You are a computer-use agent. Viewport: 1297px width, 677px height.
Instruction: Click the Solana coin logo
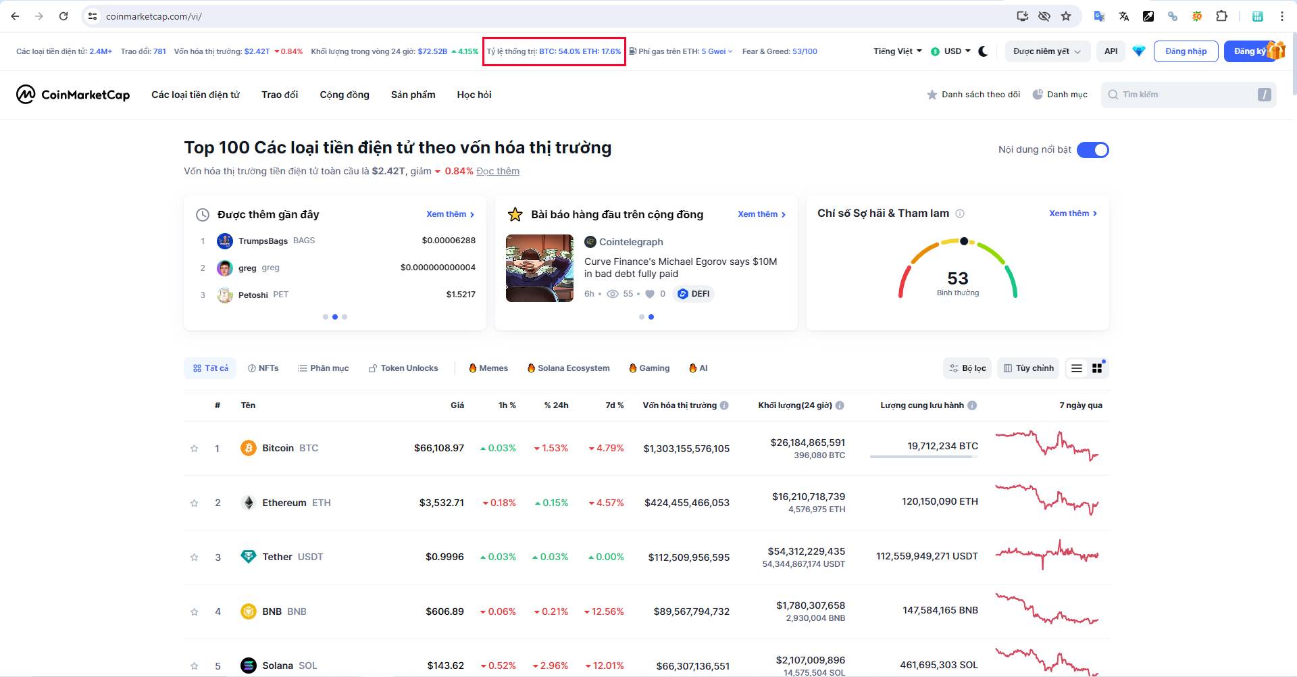(x=249, y=666)
